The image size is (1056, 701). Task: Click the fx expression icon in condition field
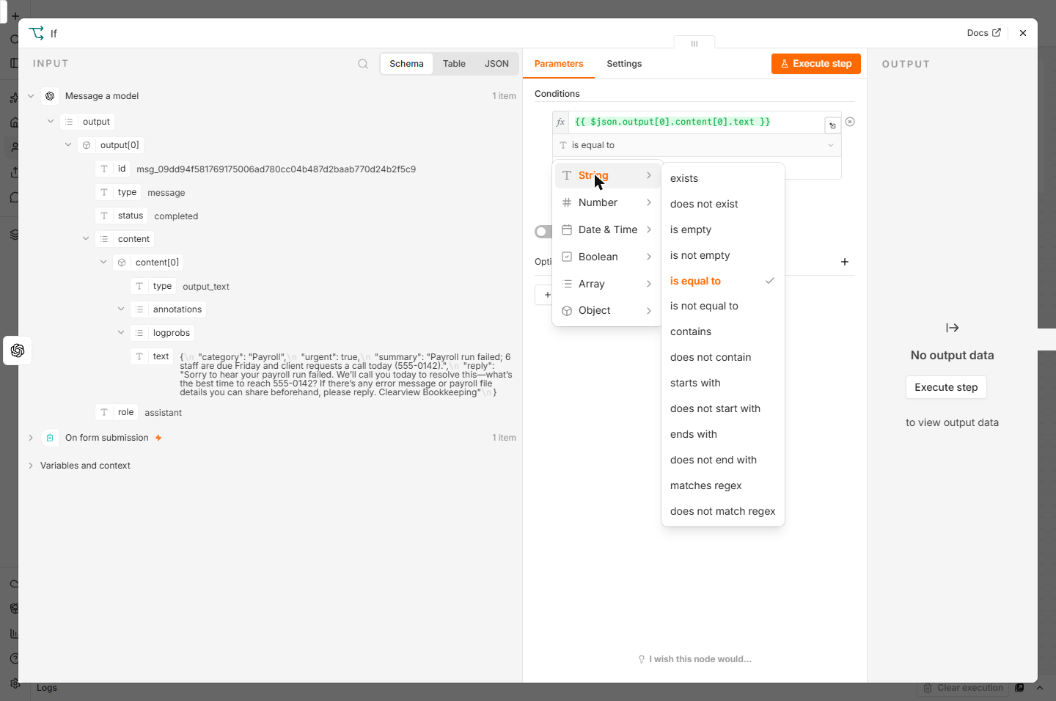click(561, 122)
